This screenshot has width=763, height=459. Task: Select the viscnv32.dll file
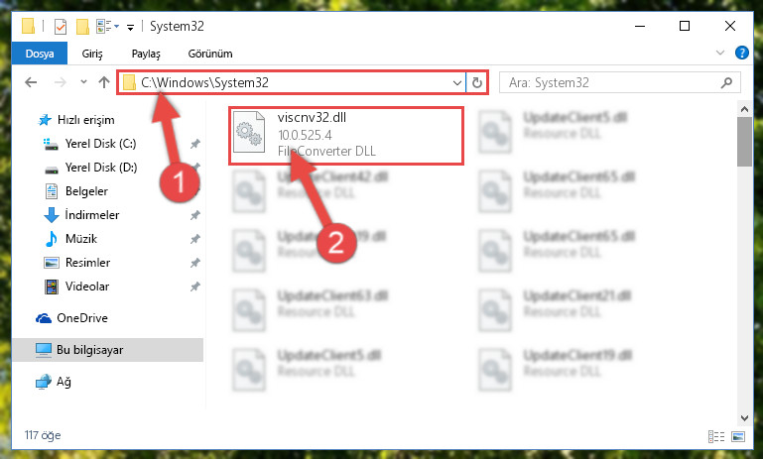click(346, 135)
